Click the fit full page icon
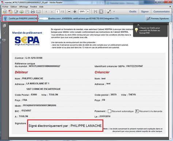 (x=101, y=12)
